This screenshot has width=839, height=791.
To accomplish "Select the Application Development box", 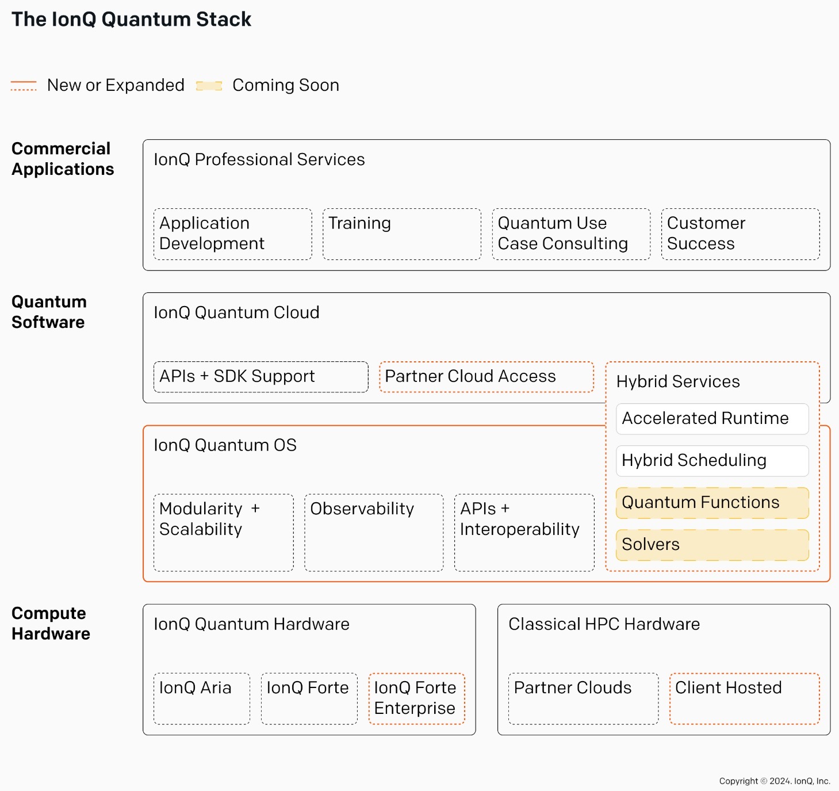I will click(233, 234).
